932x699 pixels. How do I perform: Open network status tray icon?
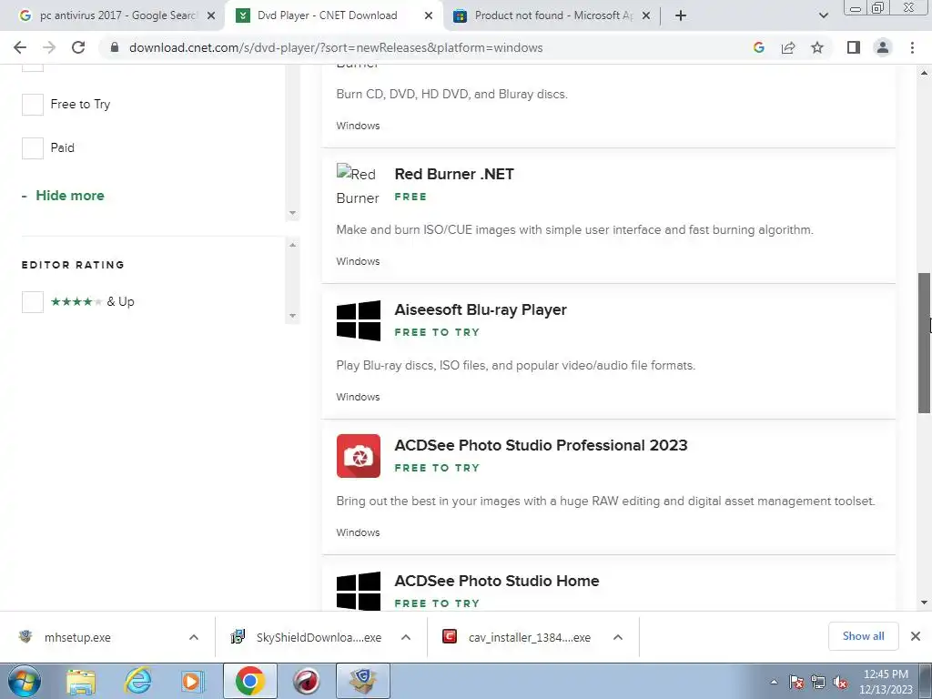pyautogui.click(x=818, y=683)
